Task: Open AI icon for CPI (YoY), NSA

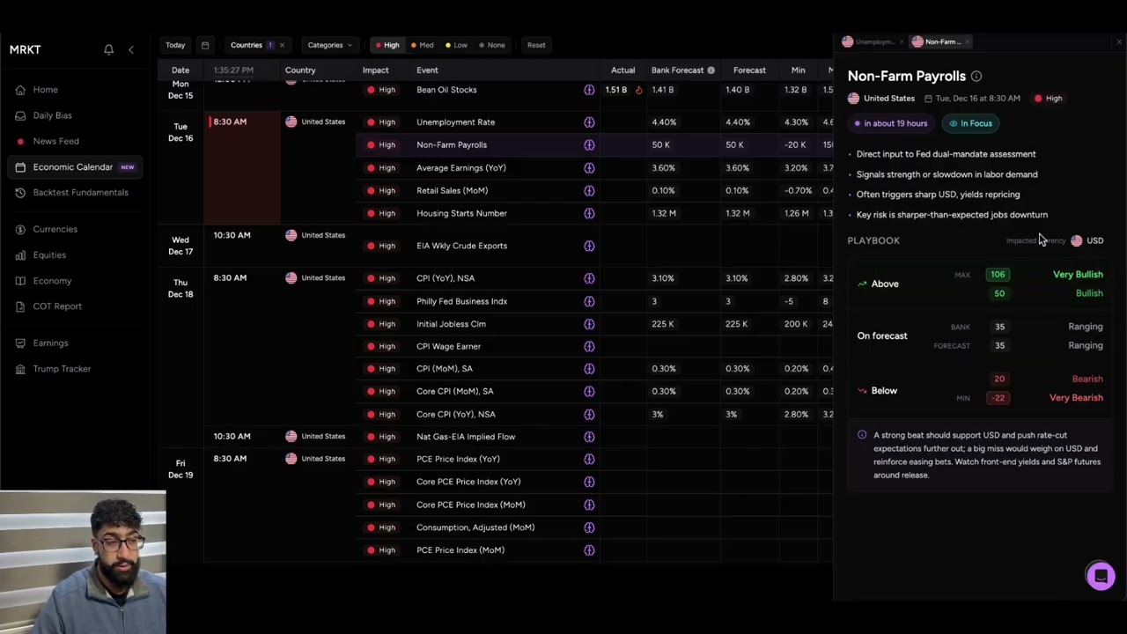Action: pyautogui.click(x=589, y=278)
